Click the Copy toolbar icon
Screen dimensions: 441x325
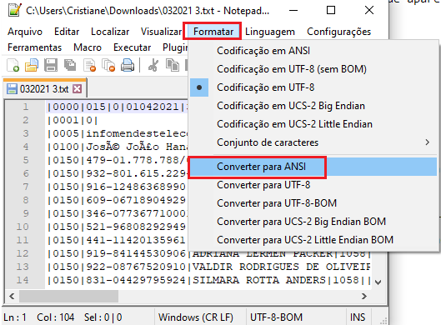pos(173,65)
